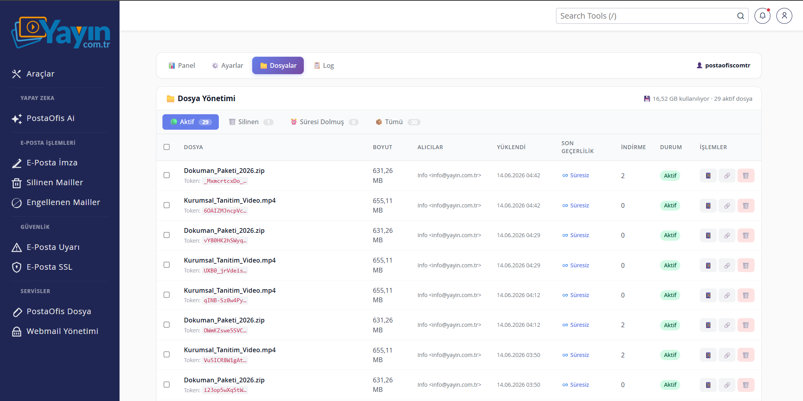The image size is (803, 401).
Task: Delete the file with token UXB0_jrVdeis
Action: click(x=746, y=265)
